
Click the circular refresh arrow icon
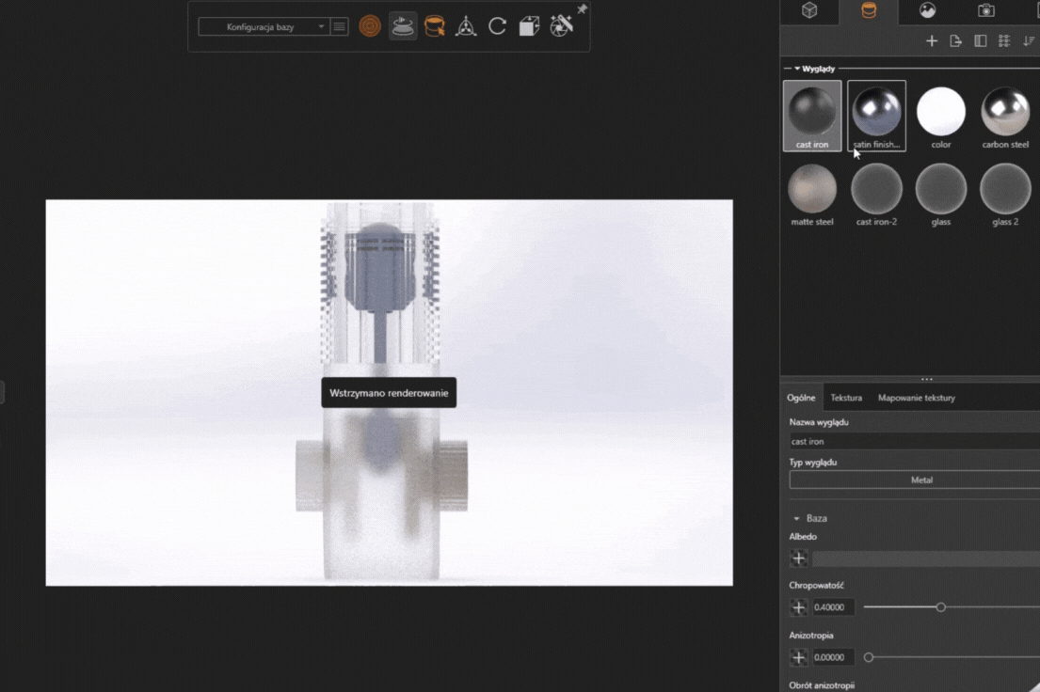[x=498, y=26]
